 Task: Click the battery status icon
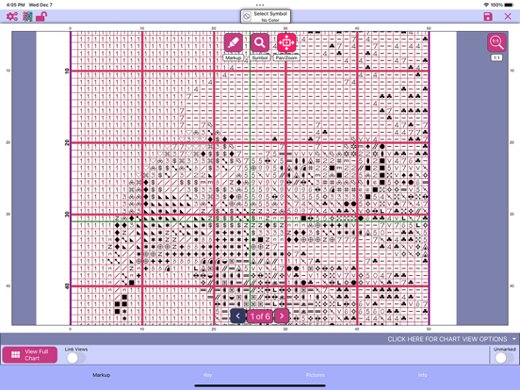509,5
